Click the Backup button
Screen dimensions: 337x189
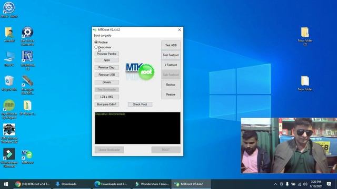(x=171, y=85)
